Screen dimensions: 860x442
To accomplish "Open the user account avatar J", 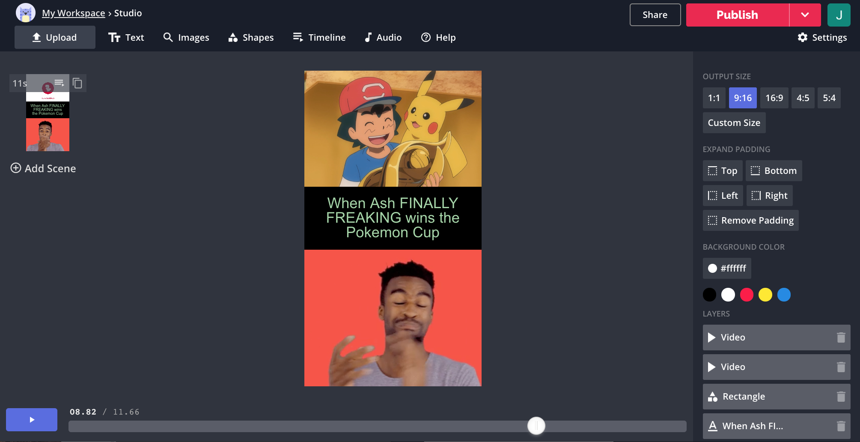I will point(839,15).
